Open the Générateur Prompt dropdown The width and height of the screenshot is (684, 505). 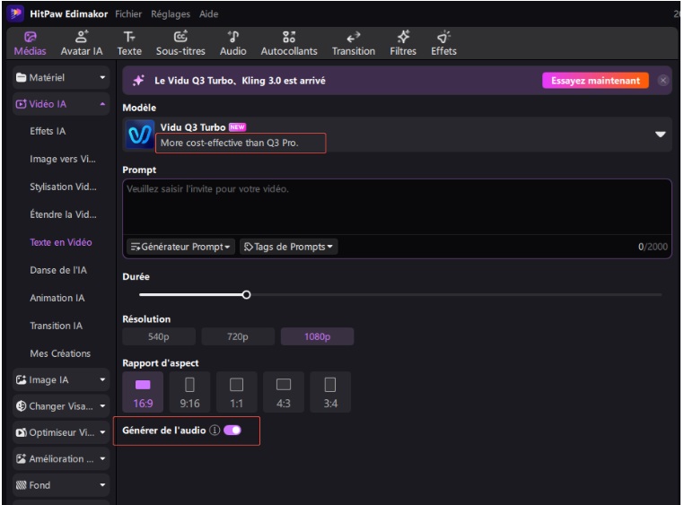[180, 247]
